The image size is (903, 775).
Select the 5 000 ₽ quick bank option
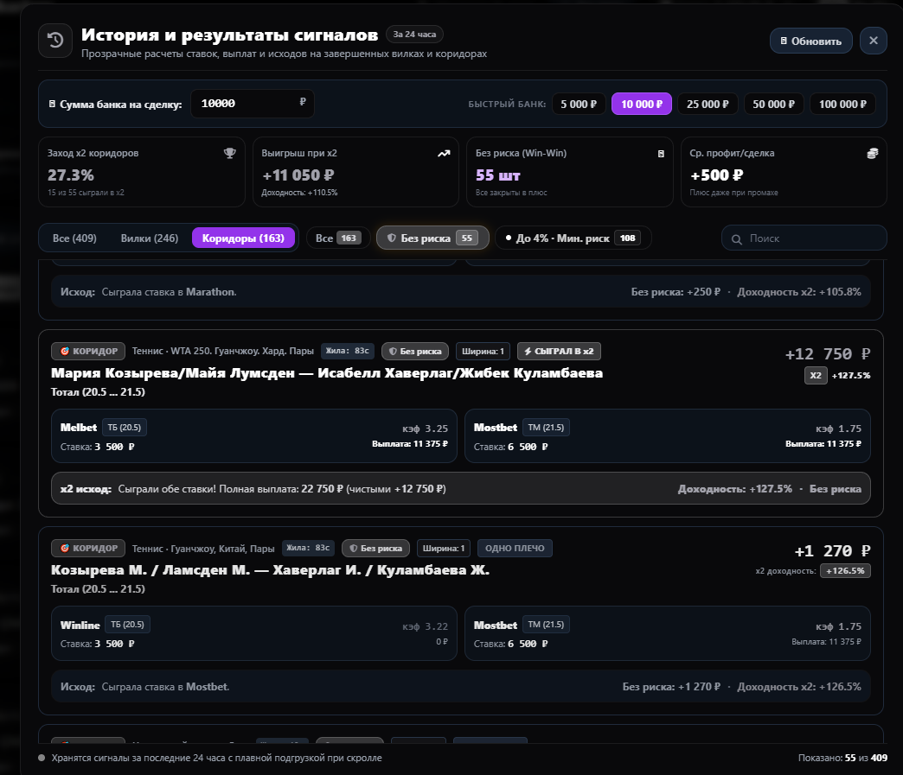tap(579, 105)
